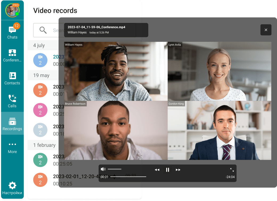Viewport: 277px width, 201px height.
Task: Toggle fullscreen mode for the video
Action: (x=232, y=170)
